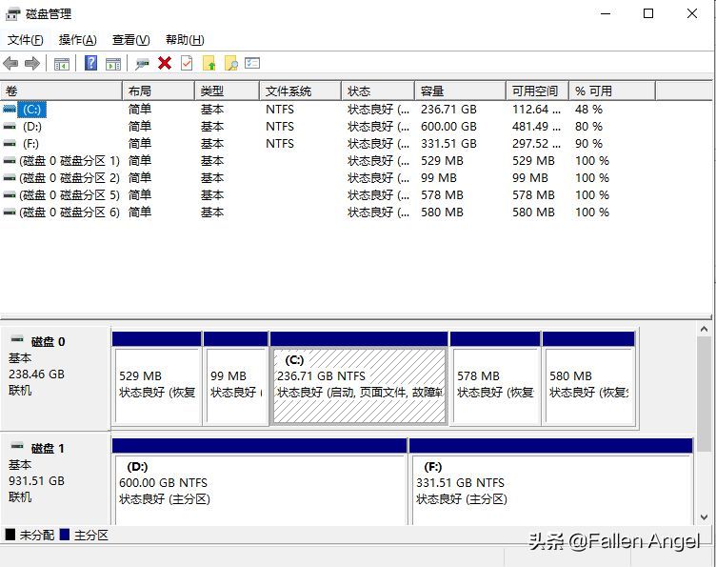The image size is (716, 567).
Task: Sort by the % 可用 column header
Action: [x=612, y=91]
